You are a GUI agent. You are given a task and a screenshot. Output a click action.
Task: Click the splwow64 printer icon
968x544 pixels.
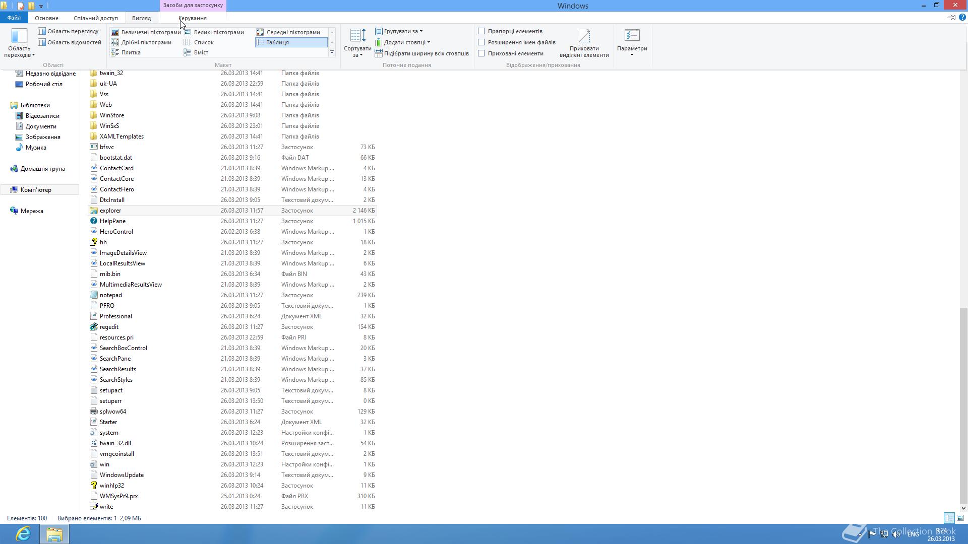(x=93, y=412)
